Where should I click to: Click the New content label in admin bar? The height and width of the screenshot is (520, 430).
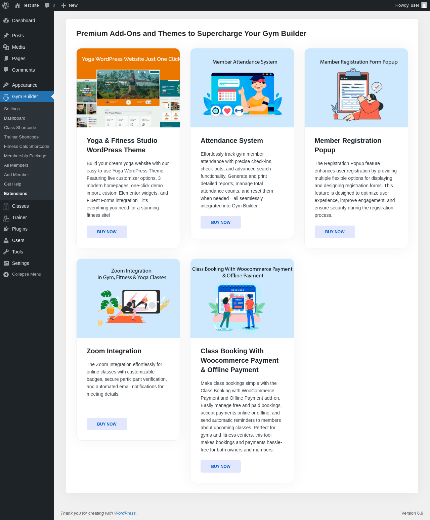[x=73, y=5]
